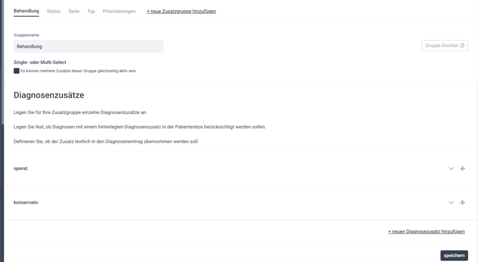The height and width of the screenshot is (262, 478).
Task: Click the label 'Es können mehrere Zusätze' text
Action: (x=78, y=71)
